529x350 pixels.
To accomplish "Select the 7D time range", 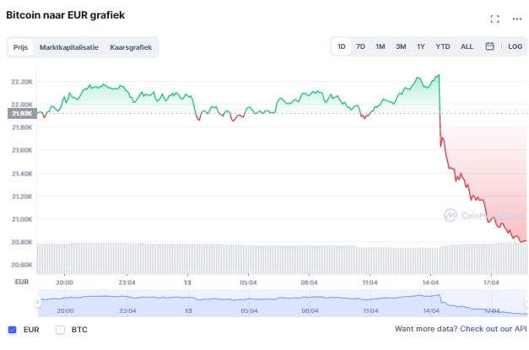I will pos(360,46).
